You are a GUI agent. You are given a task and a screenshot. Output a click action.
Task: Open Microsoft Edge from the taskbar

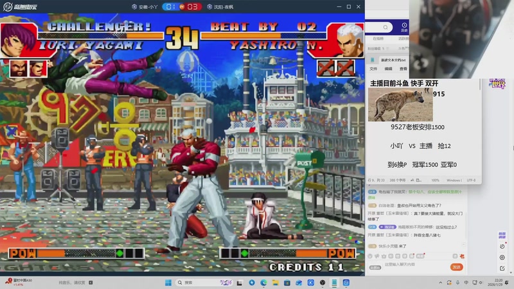pyautogui.click(x=263, y=283)
